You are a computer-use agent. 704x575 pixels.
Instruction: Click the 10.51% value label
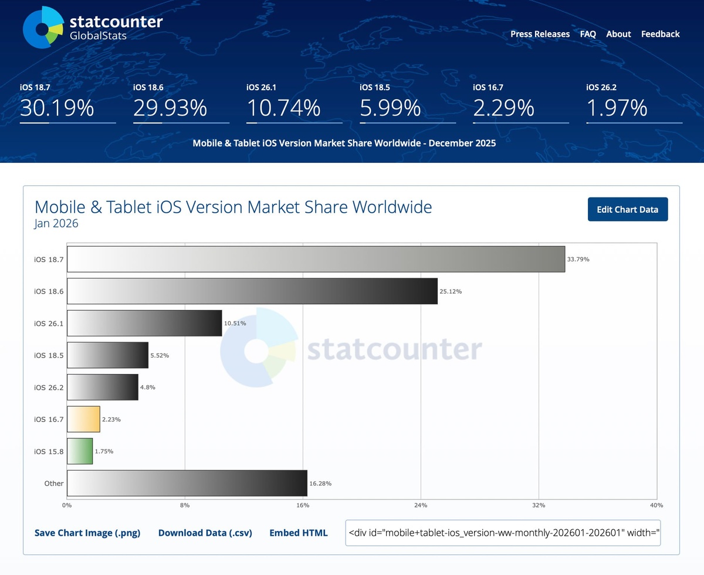click(x=235, y=323)
